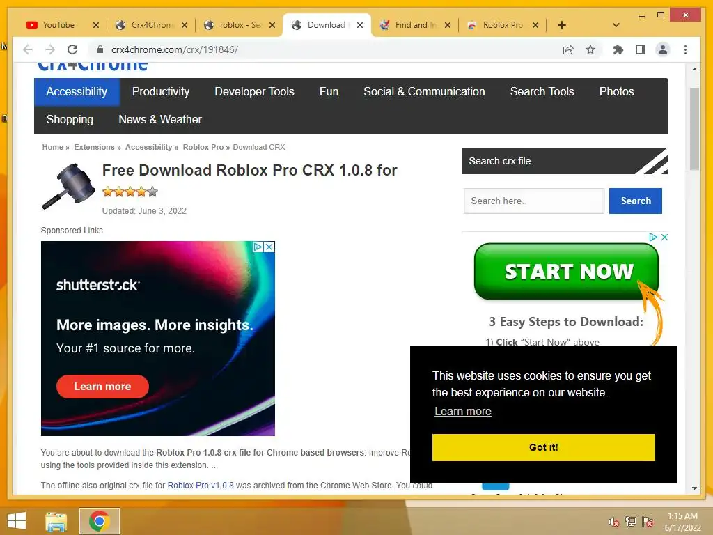Close the Find and Install tab
713x535 pixels.
[448, 25]
